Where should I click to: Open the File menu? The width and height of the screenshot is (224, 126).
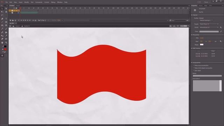click(x=7, y=2)
